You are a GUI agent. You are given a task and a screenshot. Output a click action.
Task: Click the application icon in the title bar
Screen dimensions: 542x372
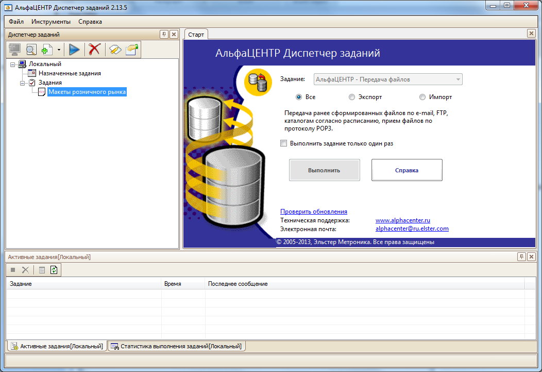pos(8,7)
